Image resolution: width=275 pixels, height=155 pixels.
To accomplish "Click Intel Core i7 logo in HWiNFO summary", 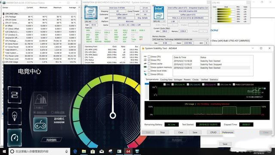I will point(91,13).
